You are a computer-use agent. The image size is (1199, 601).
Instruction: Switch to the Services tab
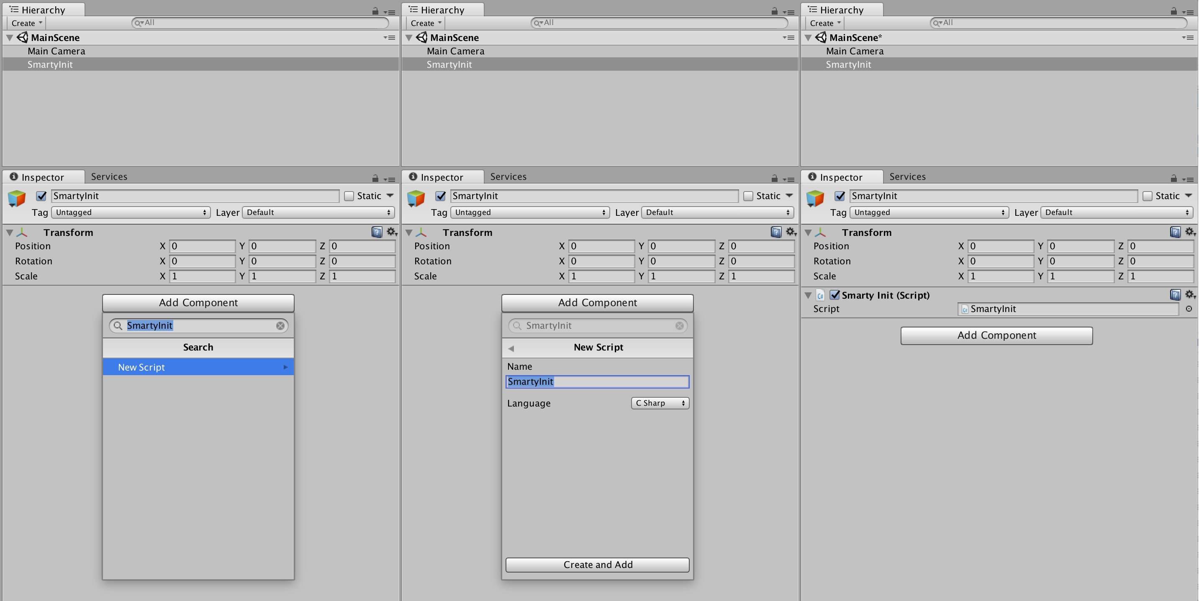coord(109,176)
